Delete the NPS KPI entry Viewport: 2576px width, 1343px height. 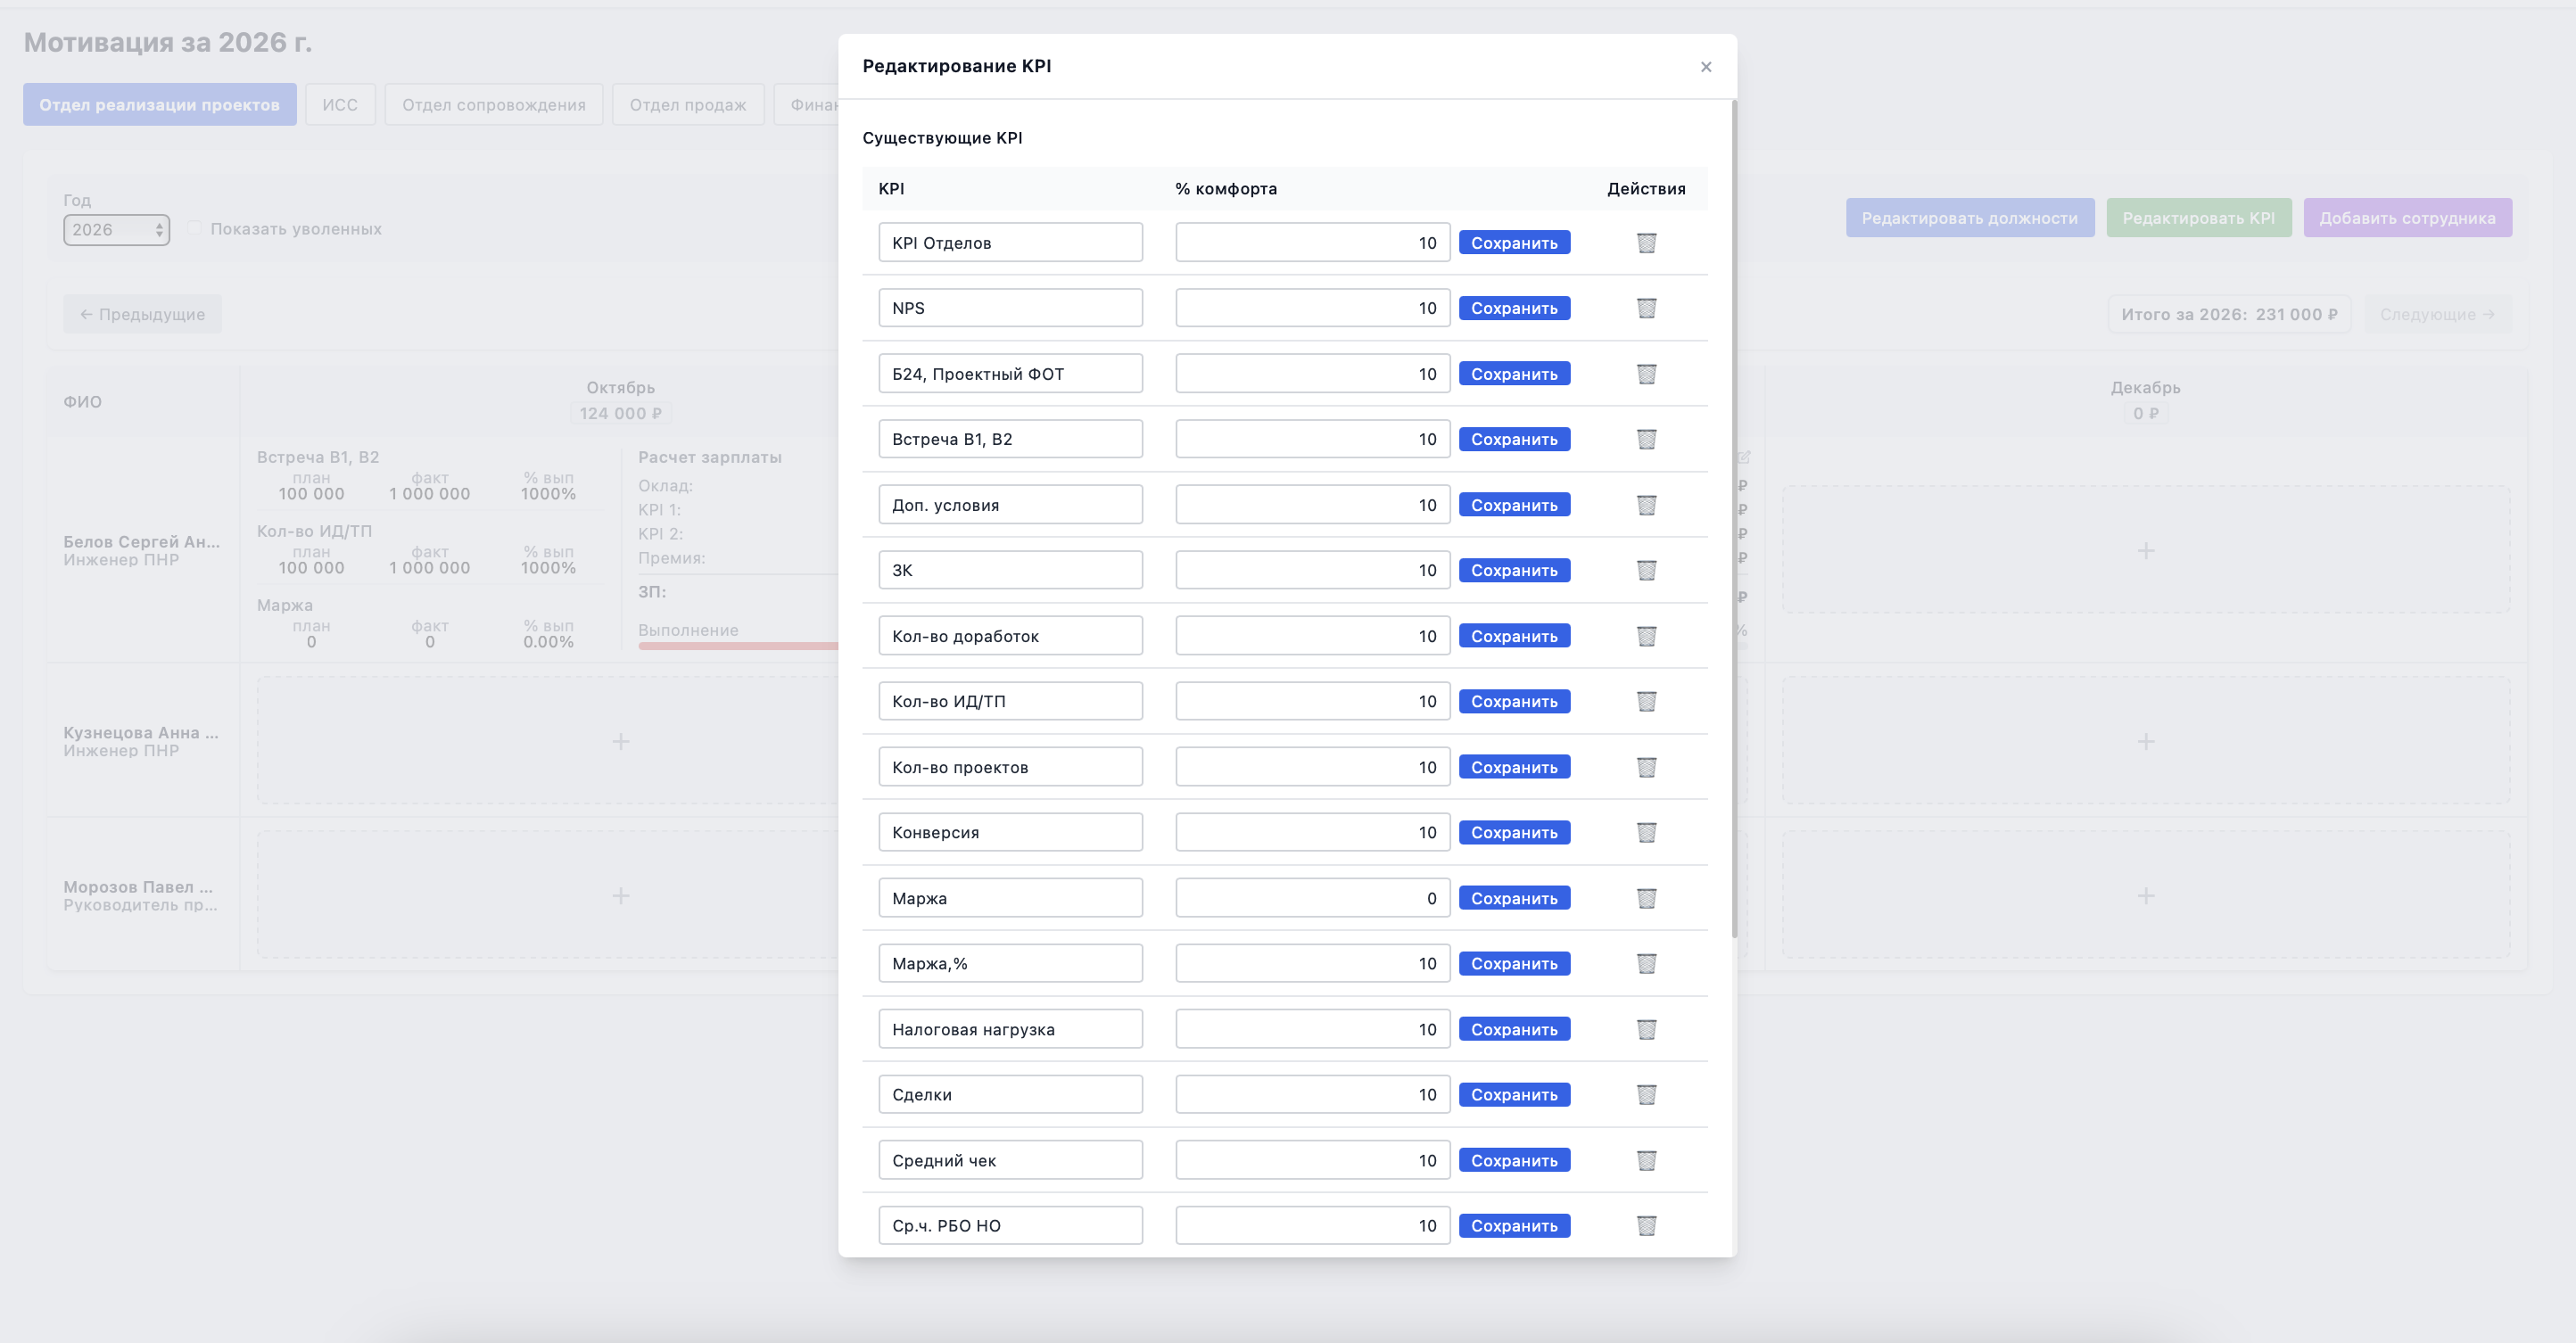[x=1646, y=308]
